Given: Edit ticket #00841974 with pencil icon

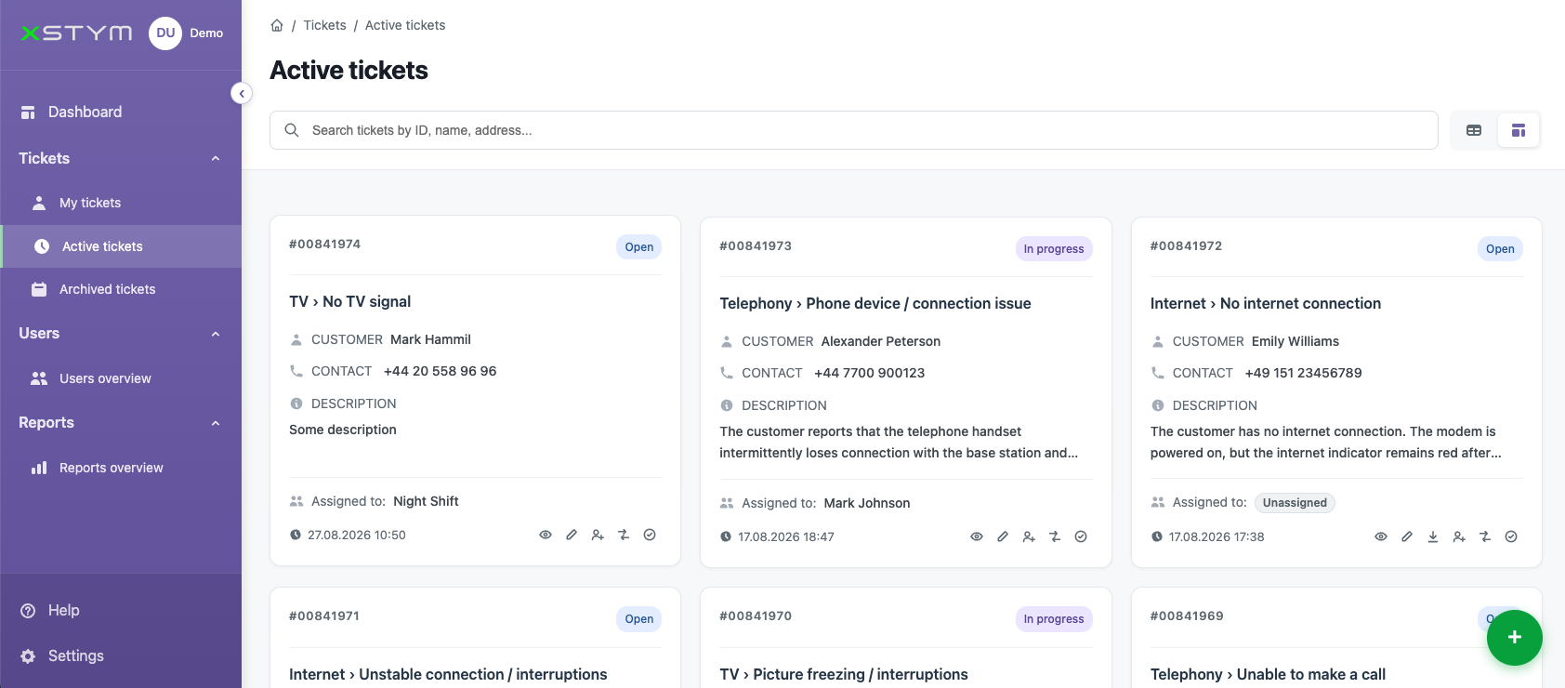Looking at the screenshot, I should tap(572, 535).
